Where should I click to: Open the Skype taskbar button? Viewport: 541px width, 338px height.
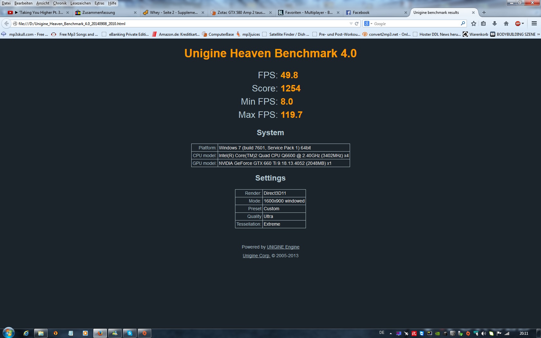[x=130, y=333]
